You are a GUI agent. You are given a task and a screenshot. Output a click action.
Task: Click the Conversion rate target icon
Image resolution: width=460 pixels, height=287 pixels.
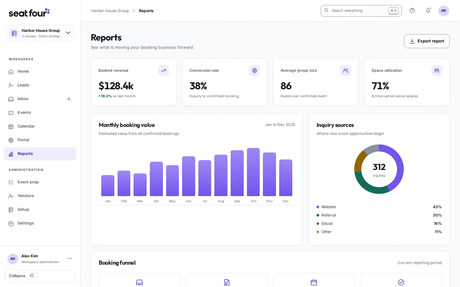[255, 70]
